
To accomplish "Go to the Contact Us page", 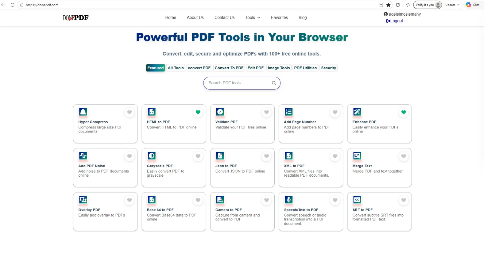I will click(224, 17).
